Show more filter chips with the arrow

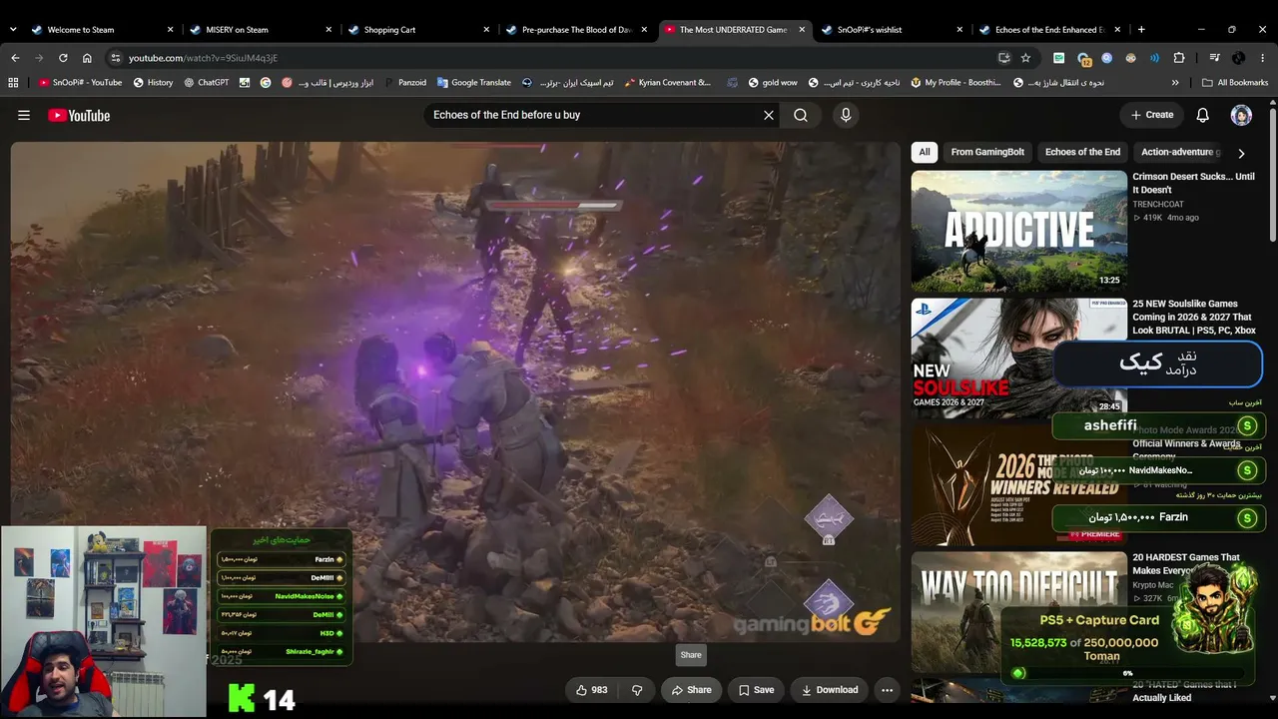point(1241,154)
